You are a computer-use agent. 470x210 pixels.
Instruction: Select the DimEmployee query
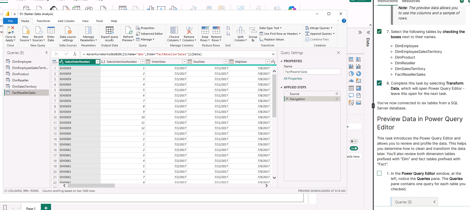(27, 62)
